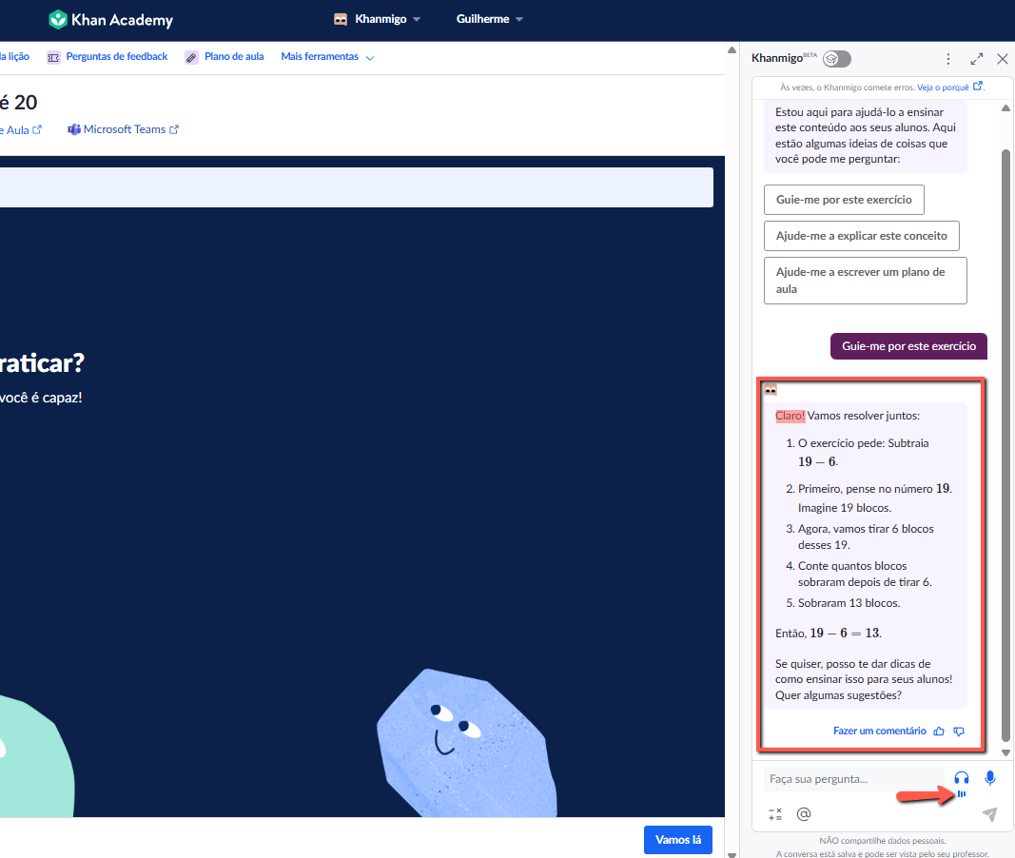Image resolution: width=1015 pixels, height=858 pixels.
Task: Click the text 'Sobraram 13 blocos.'
Action: 849,603
